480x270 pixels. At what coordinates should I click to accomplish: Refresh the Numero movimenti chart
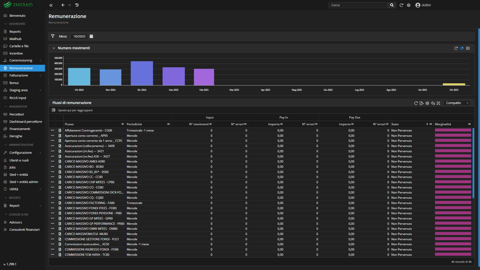pos(456,48)
